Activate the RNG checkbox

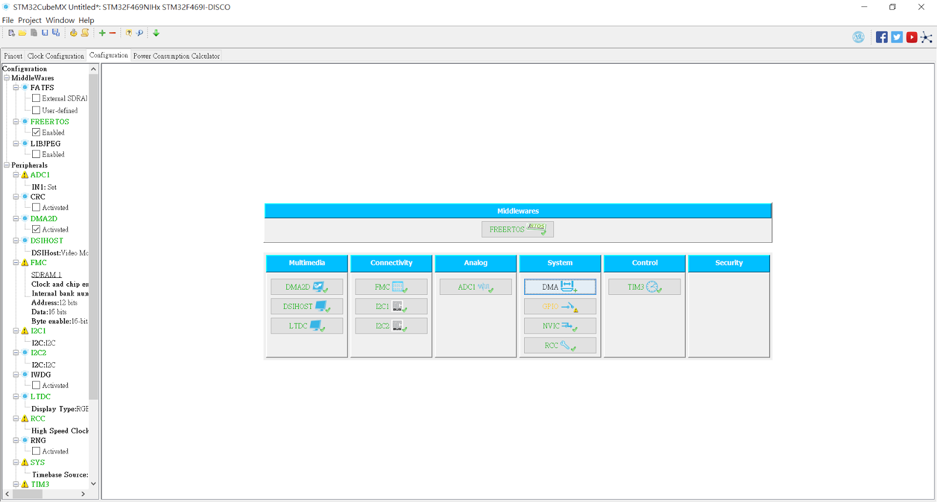tap(36, 451)
